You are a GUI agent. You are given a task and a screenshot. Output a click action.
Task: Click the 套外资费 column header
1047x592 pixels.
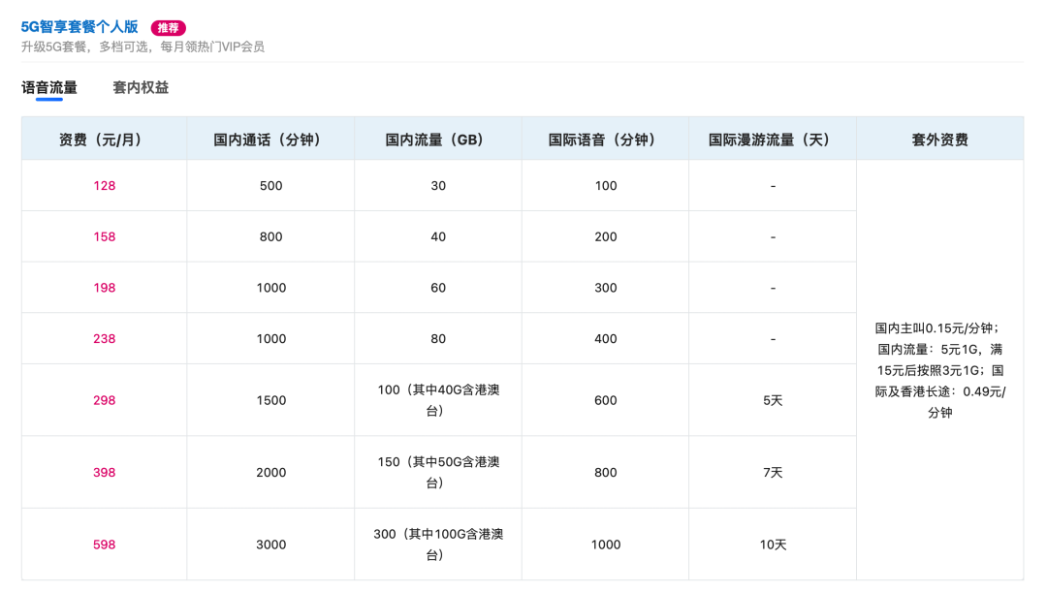coord(939,139)
